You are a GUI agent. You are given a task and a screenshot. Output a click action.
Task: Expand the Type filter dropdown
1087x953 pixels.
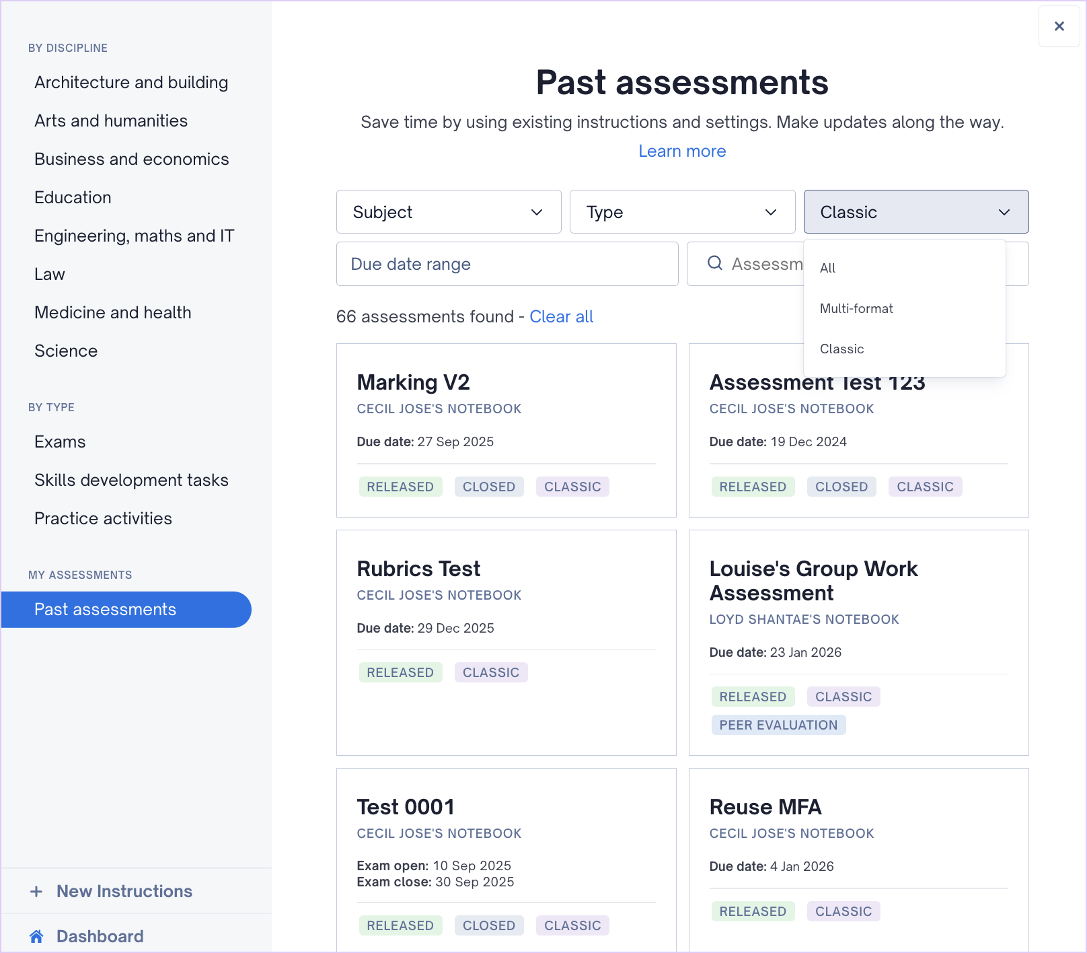click(x=682, y=212)
